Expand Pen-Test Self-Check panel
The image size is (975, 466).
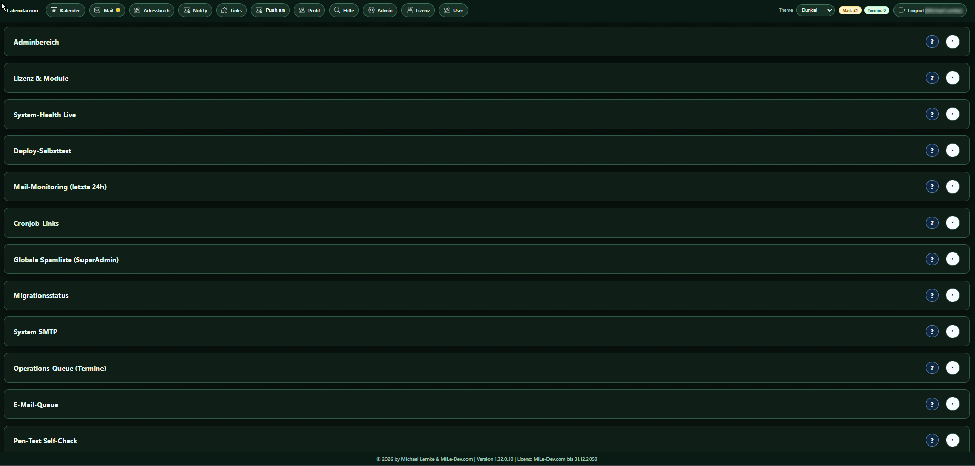pos(952,440)
